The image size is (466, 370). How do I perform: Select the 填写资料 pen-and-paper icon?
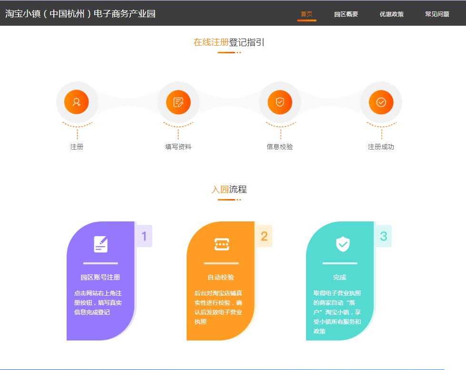[178, 102]
